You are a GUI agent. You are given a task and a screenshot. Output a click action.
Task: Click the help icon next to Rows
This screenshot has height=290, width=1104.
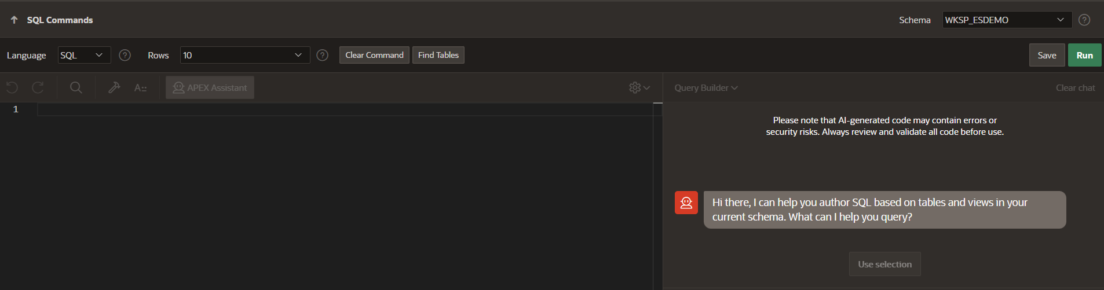click(x=323, y=55)
